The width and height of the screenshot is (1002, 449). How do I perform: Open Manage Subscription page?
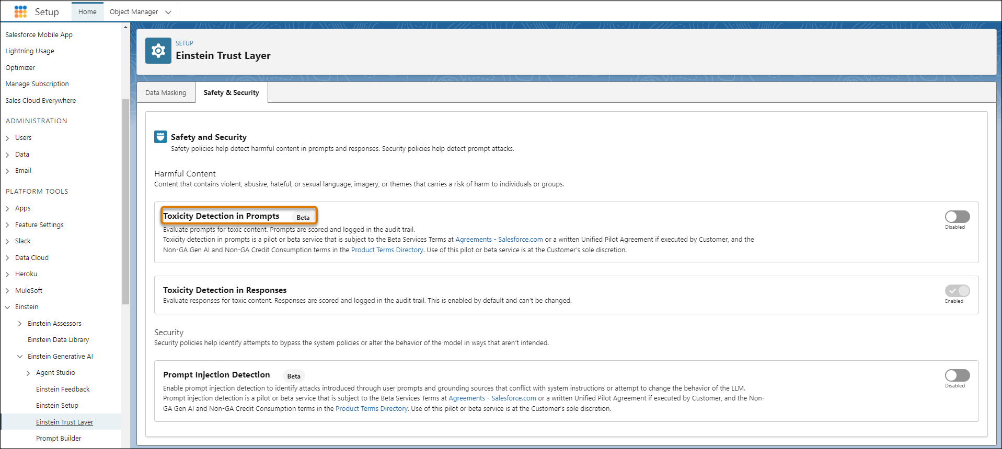[x=37, y=84]
